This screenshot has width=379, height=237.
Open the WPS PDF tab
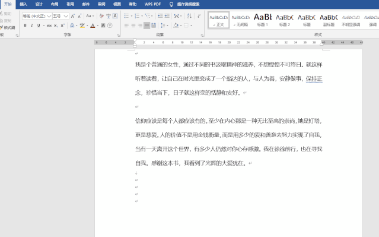(152, 4)
